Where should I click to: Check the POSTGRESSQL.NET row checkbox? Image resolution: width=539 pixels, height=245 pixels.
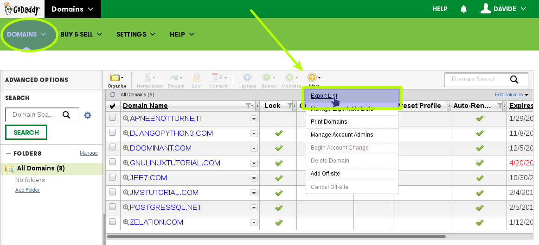tap(112, 207)
